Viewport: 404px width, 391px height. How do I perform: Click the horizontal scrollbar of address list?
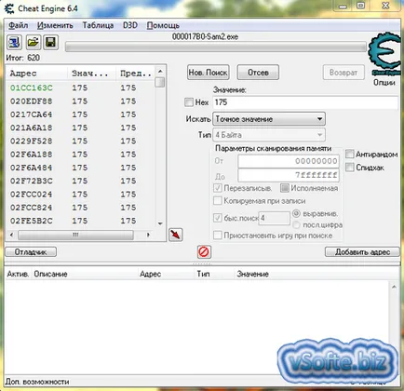click(x=80, y=235)
